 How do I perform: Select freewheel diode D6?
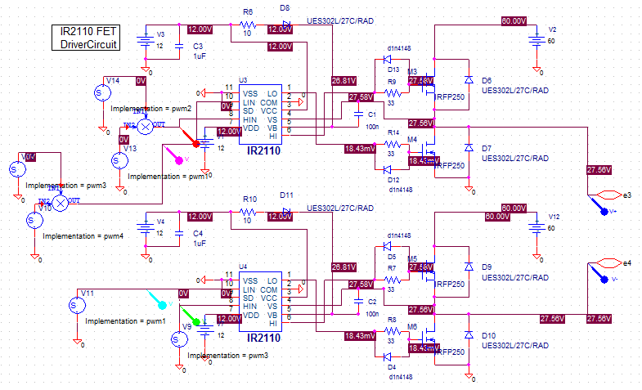[x=469, y=80]
